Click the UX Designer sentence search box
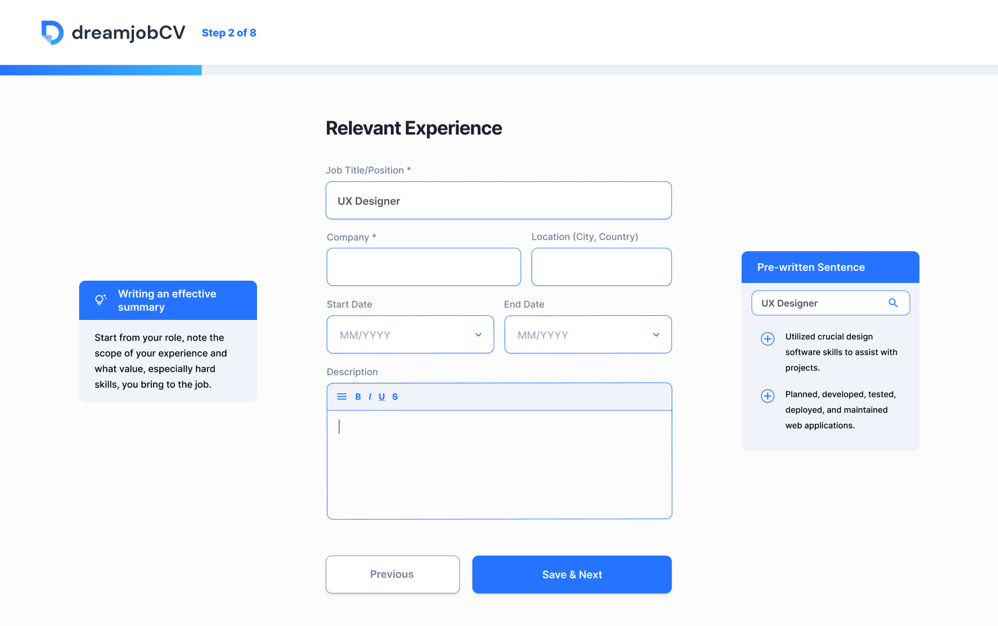Image resolution: width=998 pixels, height=626 pixels. (831, 303)
